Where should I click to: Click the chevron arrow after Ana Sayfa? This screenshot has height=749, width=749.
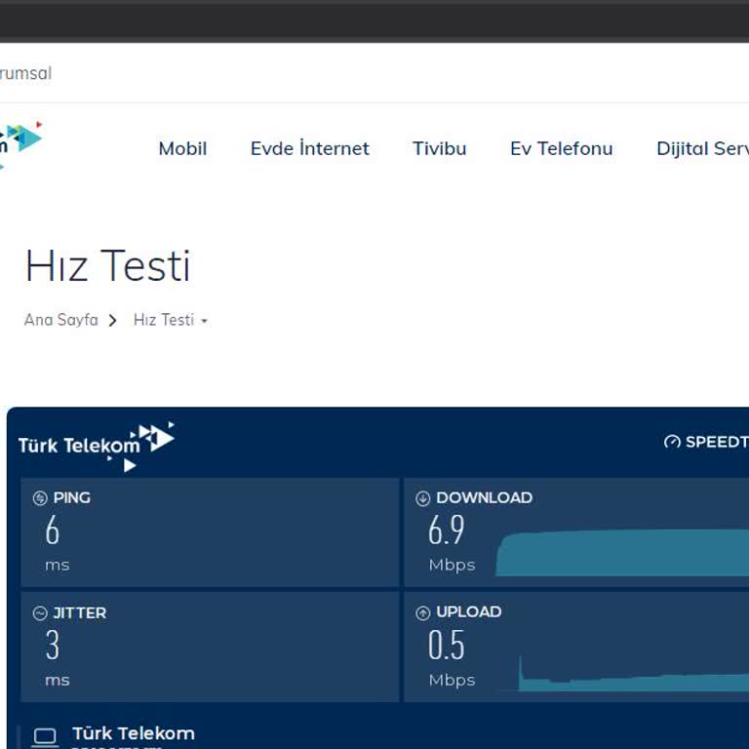click(x=113, y=320)
